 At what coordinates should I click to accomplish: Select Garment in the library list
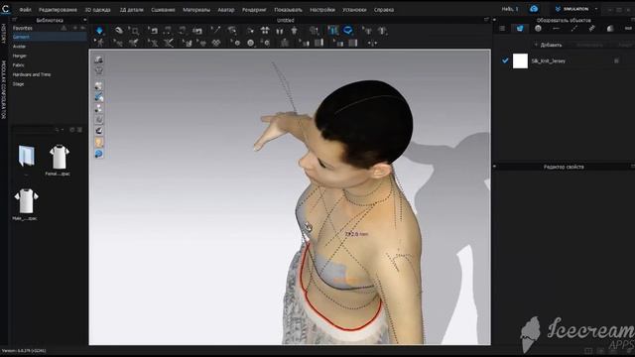tap(49, 37)
